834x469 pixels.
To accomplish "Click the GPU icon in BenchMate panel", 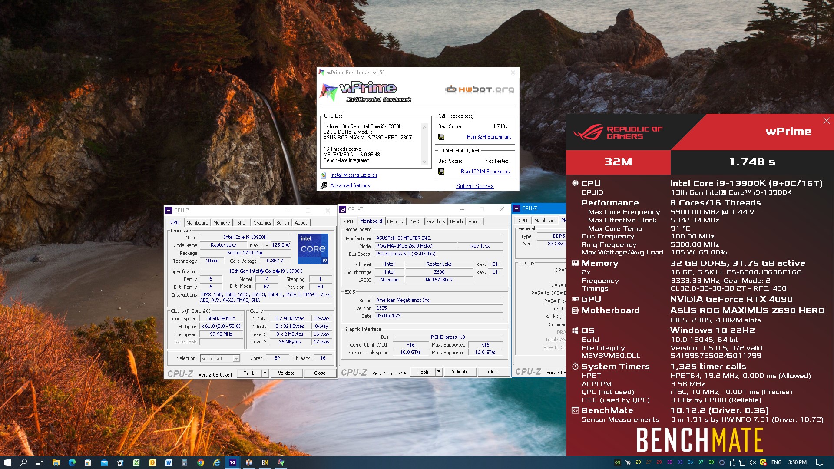I will click(575, 299).
